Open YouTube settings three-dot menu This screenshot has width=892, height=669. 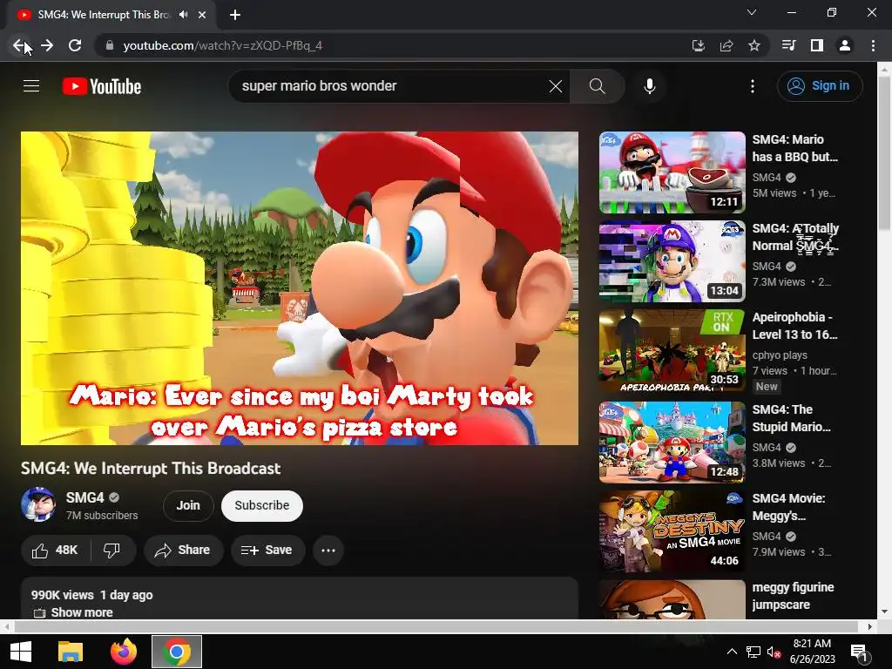(x=752, y=86)
